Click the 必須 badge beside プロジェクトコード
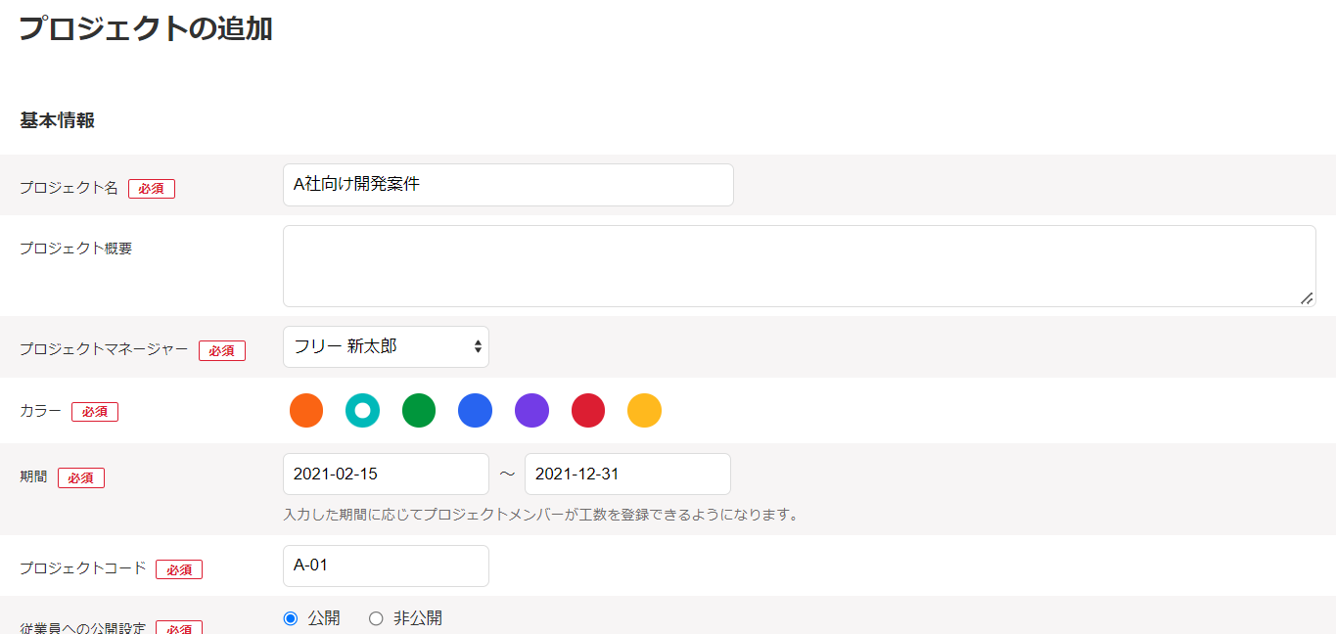This screenshot has height=634, width=1336. click(x=179, y=569)
